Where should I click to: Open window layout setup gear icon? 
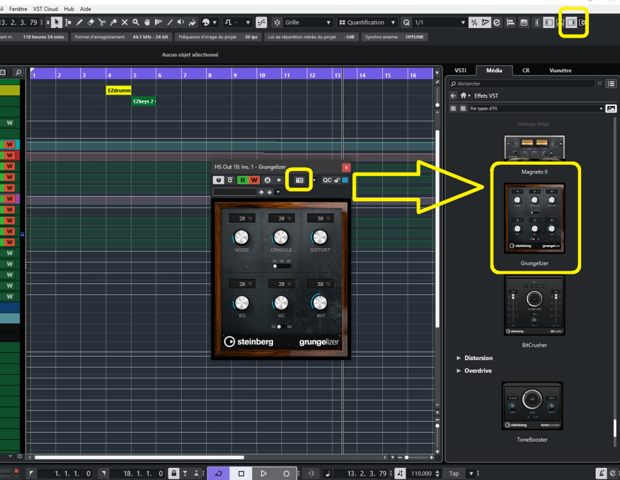[582, 23]
